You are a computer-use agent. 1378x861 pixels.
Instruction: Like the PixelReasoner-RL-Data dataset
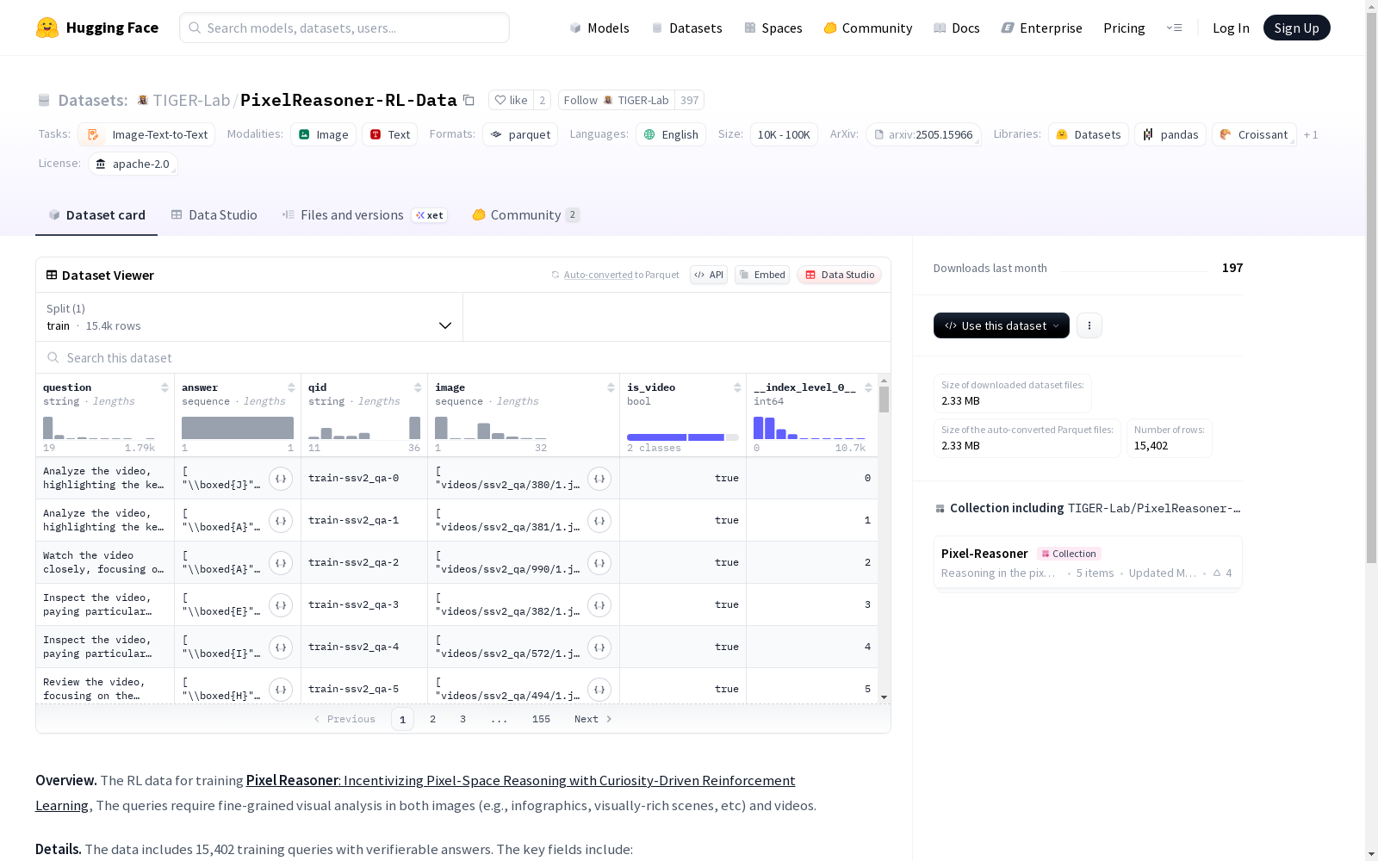[x=512, y=100]
